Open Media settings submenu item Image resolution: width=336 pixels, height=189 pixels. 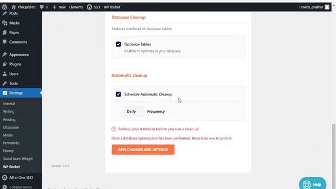pyautogui.click(x=8, y=135)
